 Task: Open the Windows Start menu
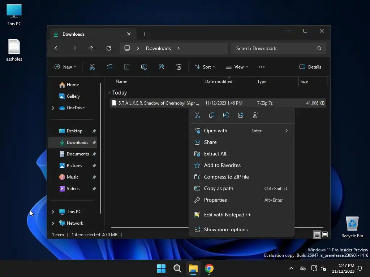point(162,268)
